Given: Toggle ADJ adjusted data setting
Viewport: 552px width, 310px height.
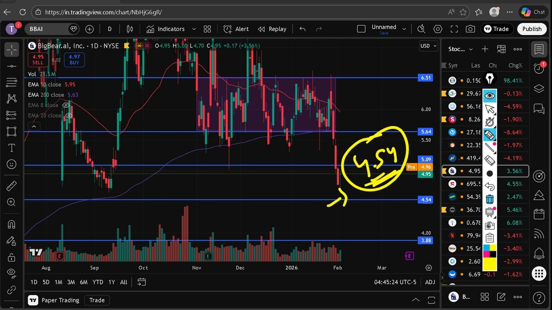Looking at the screenshot, I should click(430, 282).
